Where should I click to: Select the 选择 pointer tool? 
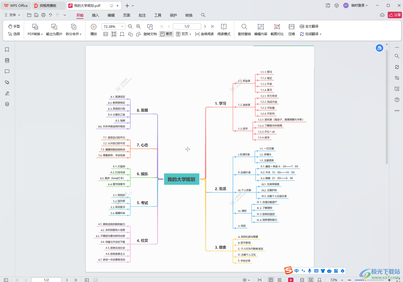pyautogui.click(x=14, y=34)
